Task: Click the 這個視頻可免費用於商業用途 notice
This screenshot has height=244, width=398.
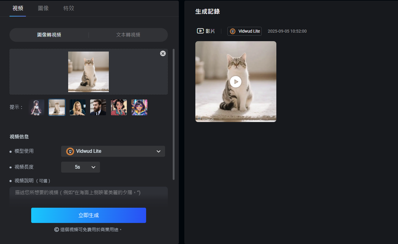Action: click(x=91, y=229)
